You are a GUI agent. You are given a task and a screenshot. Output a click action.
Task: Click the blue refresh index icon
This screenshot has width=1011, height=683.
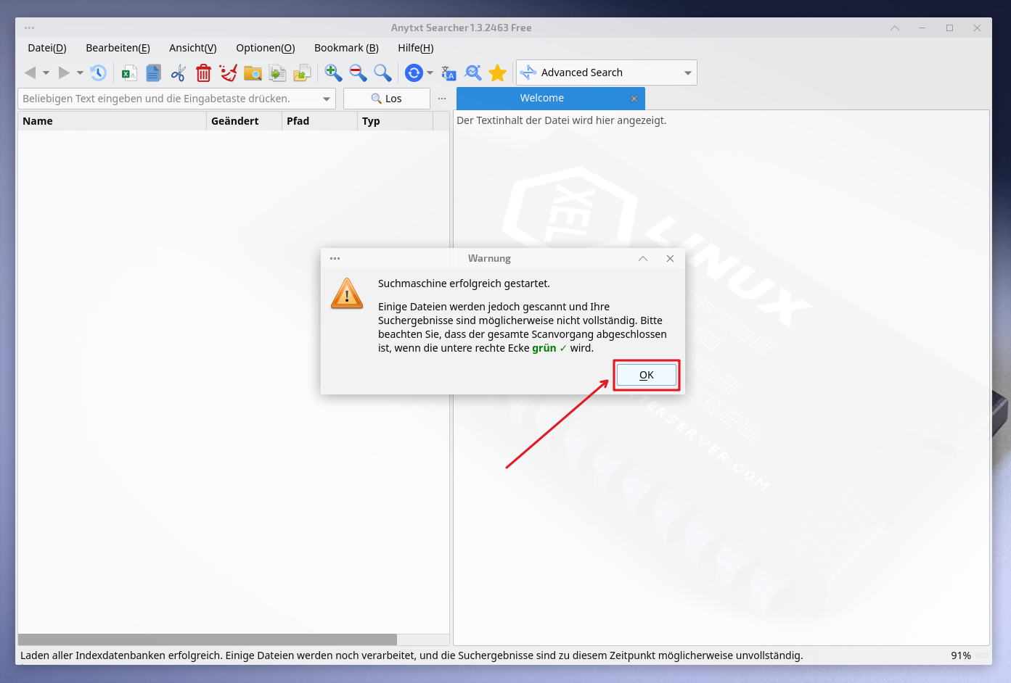click(x=414, y=73)
